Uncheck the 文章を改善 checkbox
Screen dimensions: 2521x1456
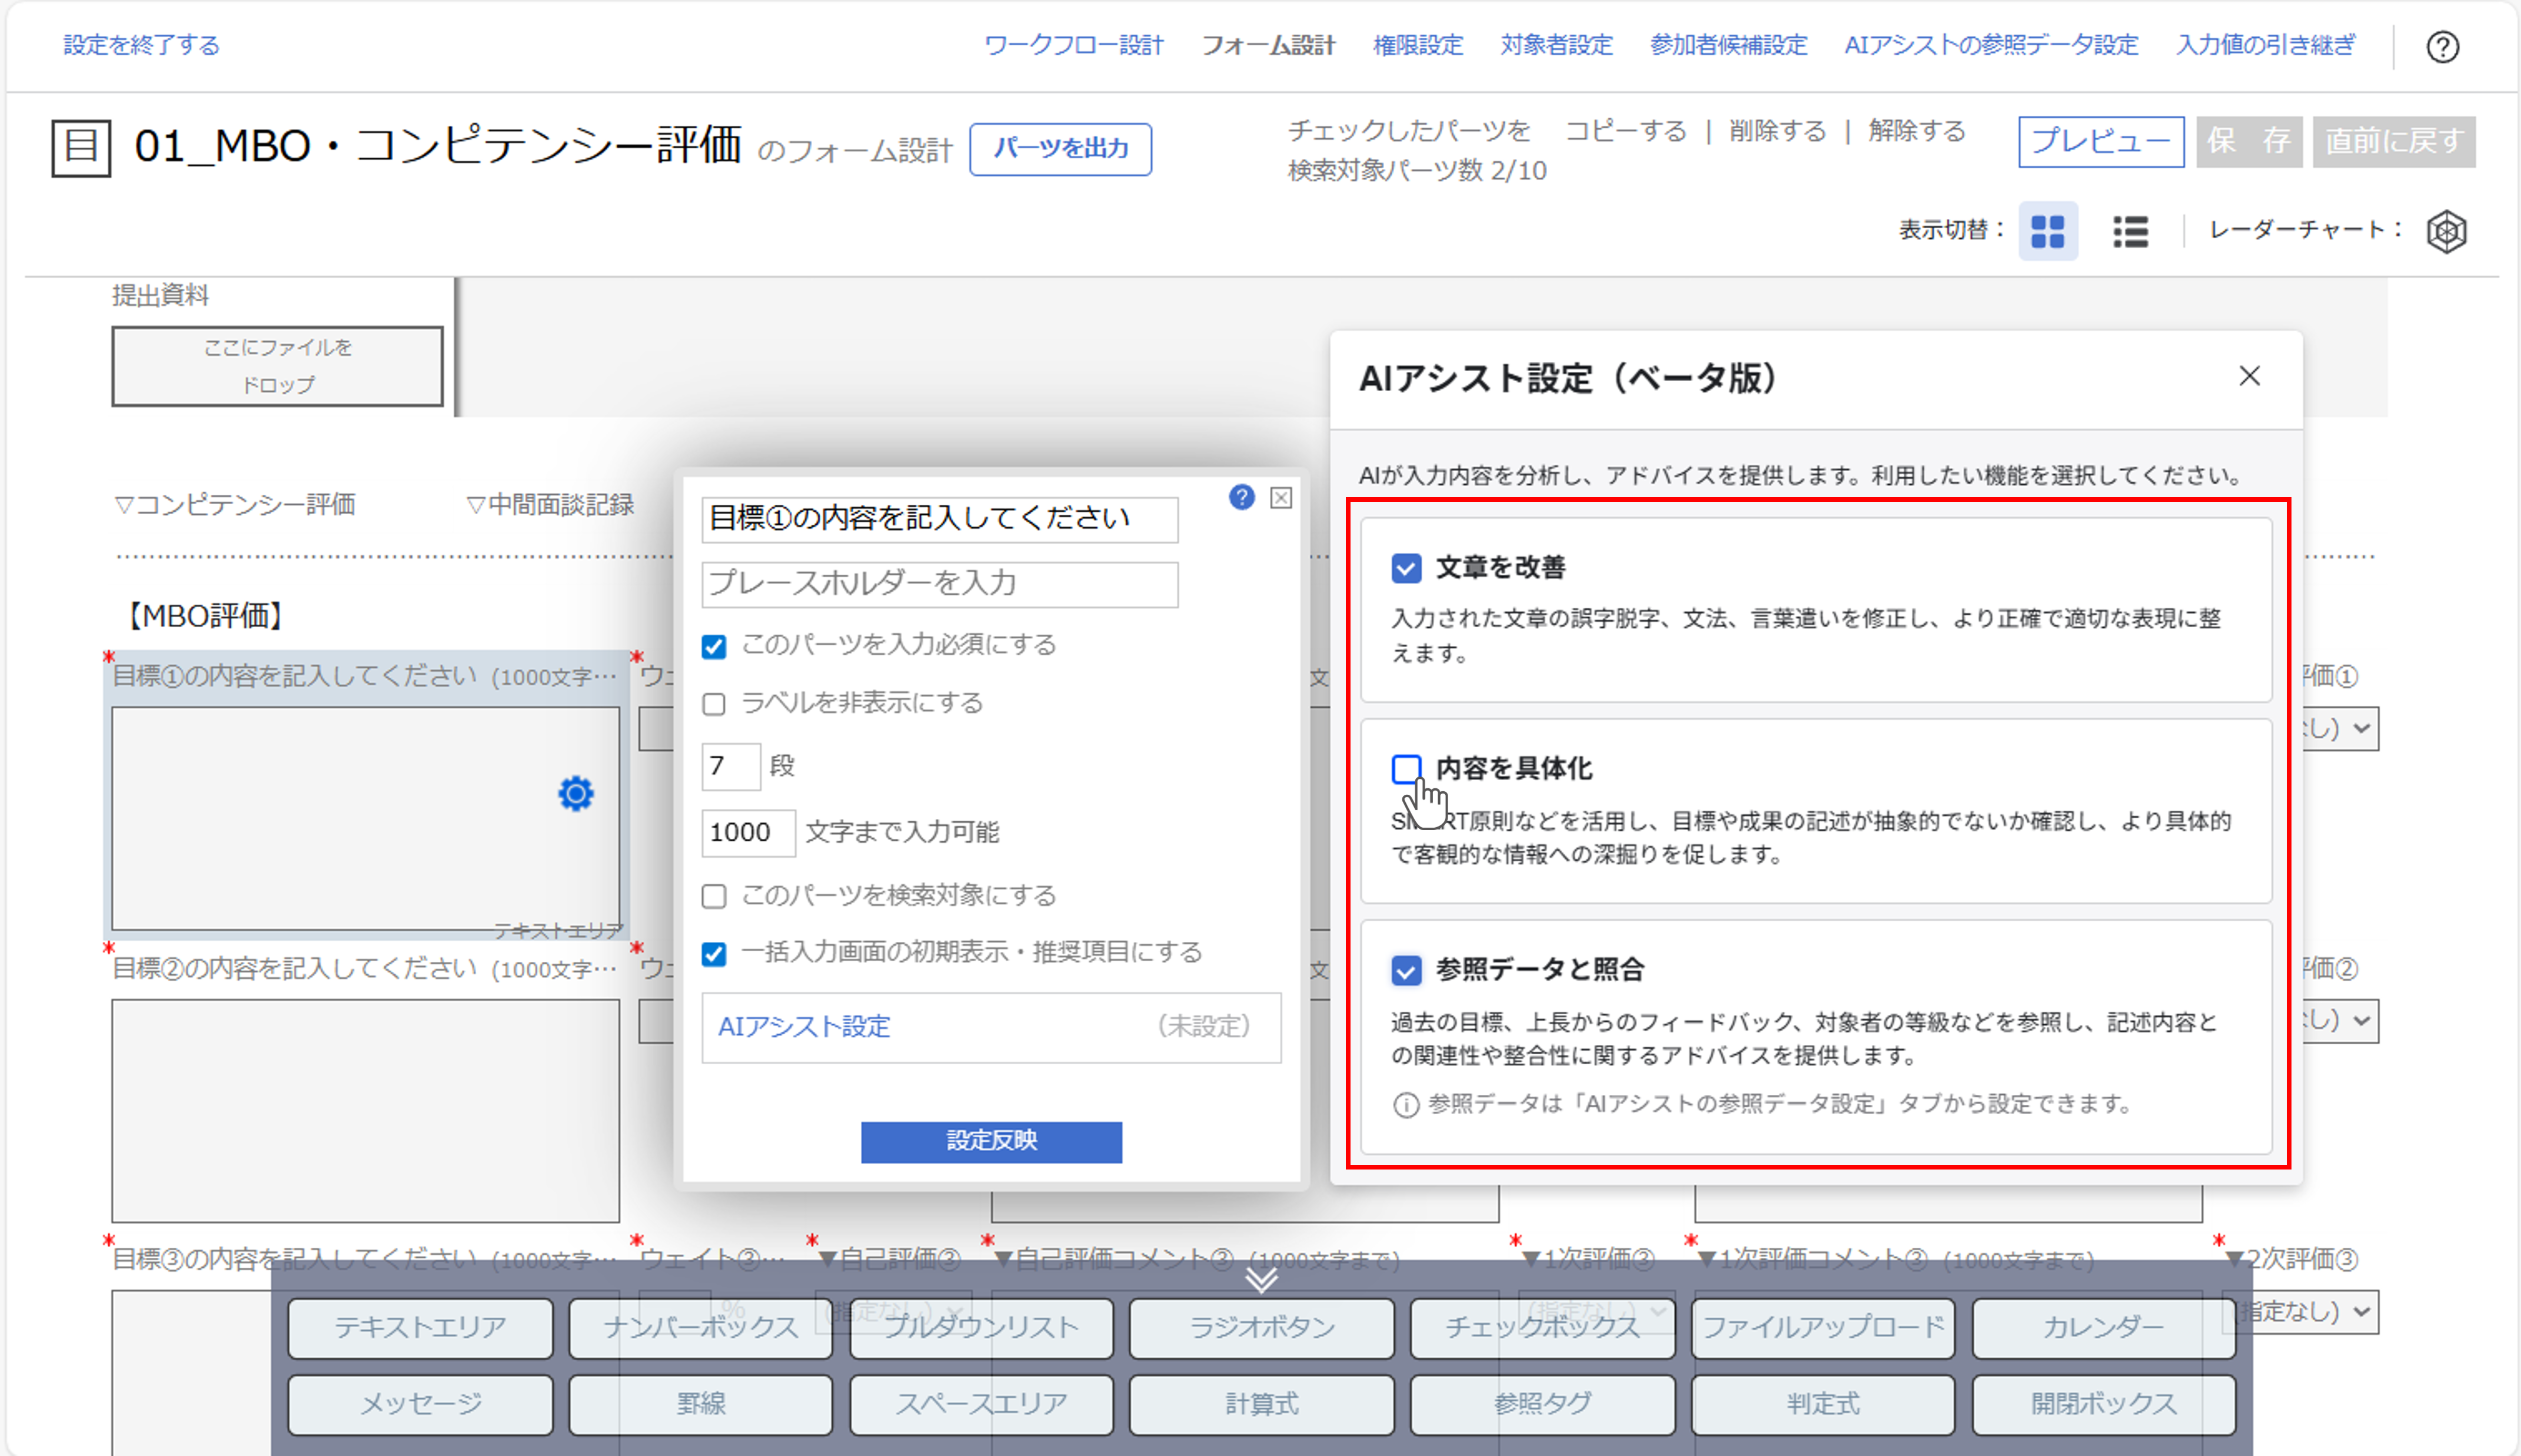[x=1406, y=568]
